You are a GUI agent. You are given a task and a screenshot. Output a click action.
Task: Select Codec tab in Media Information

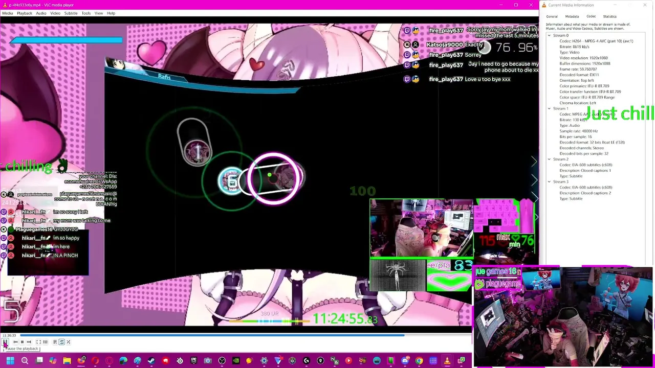tap(591, 16)
